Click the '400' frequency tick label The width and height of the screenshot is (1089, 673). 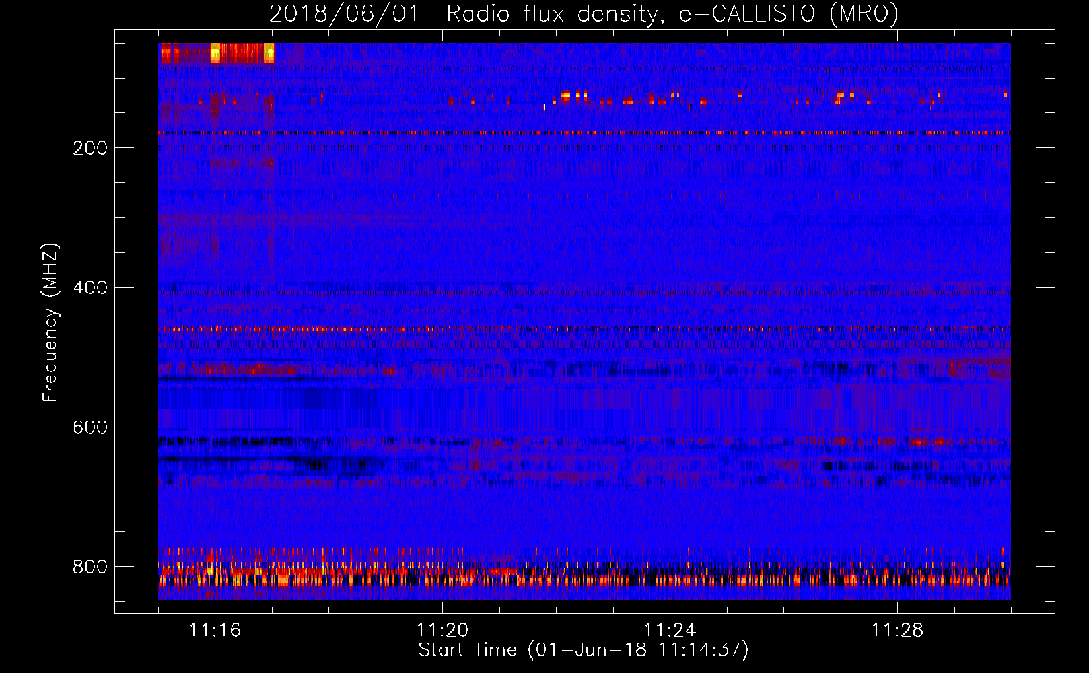coord(90,288)
